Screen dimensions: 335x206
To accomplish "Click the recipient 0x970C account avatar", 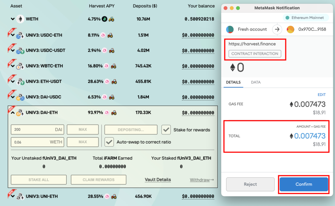I will click(x=290, y=29).
